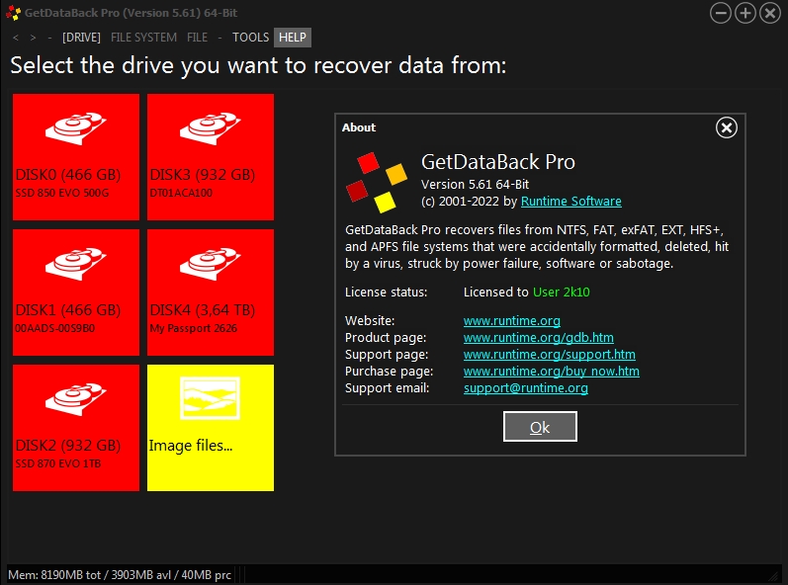Open the TOOLS menu
The width and height of the screenshot is (788, 585).
(250, 38)
